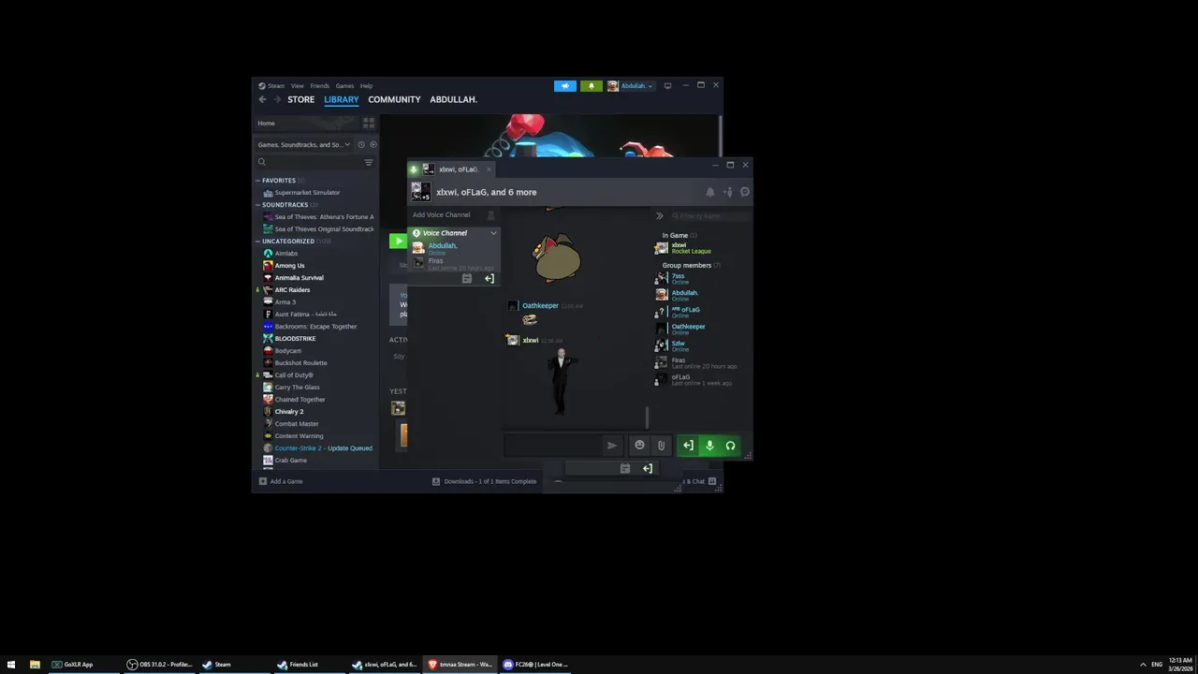This screenshot has width=1198, height=674.
Task: Click Firas in voice channel list
Action: 436,263
